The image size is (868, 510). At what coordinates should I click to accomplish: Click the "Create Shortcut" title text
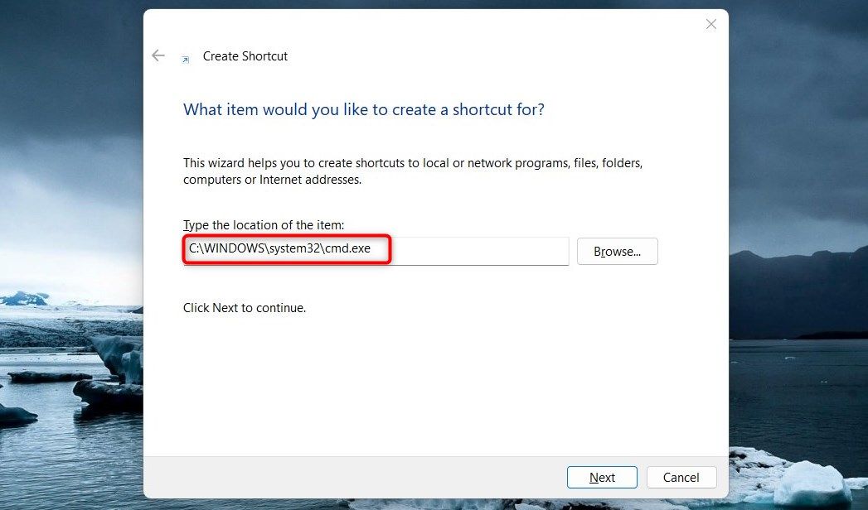pos(245,56)
